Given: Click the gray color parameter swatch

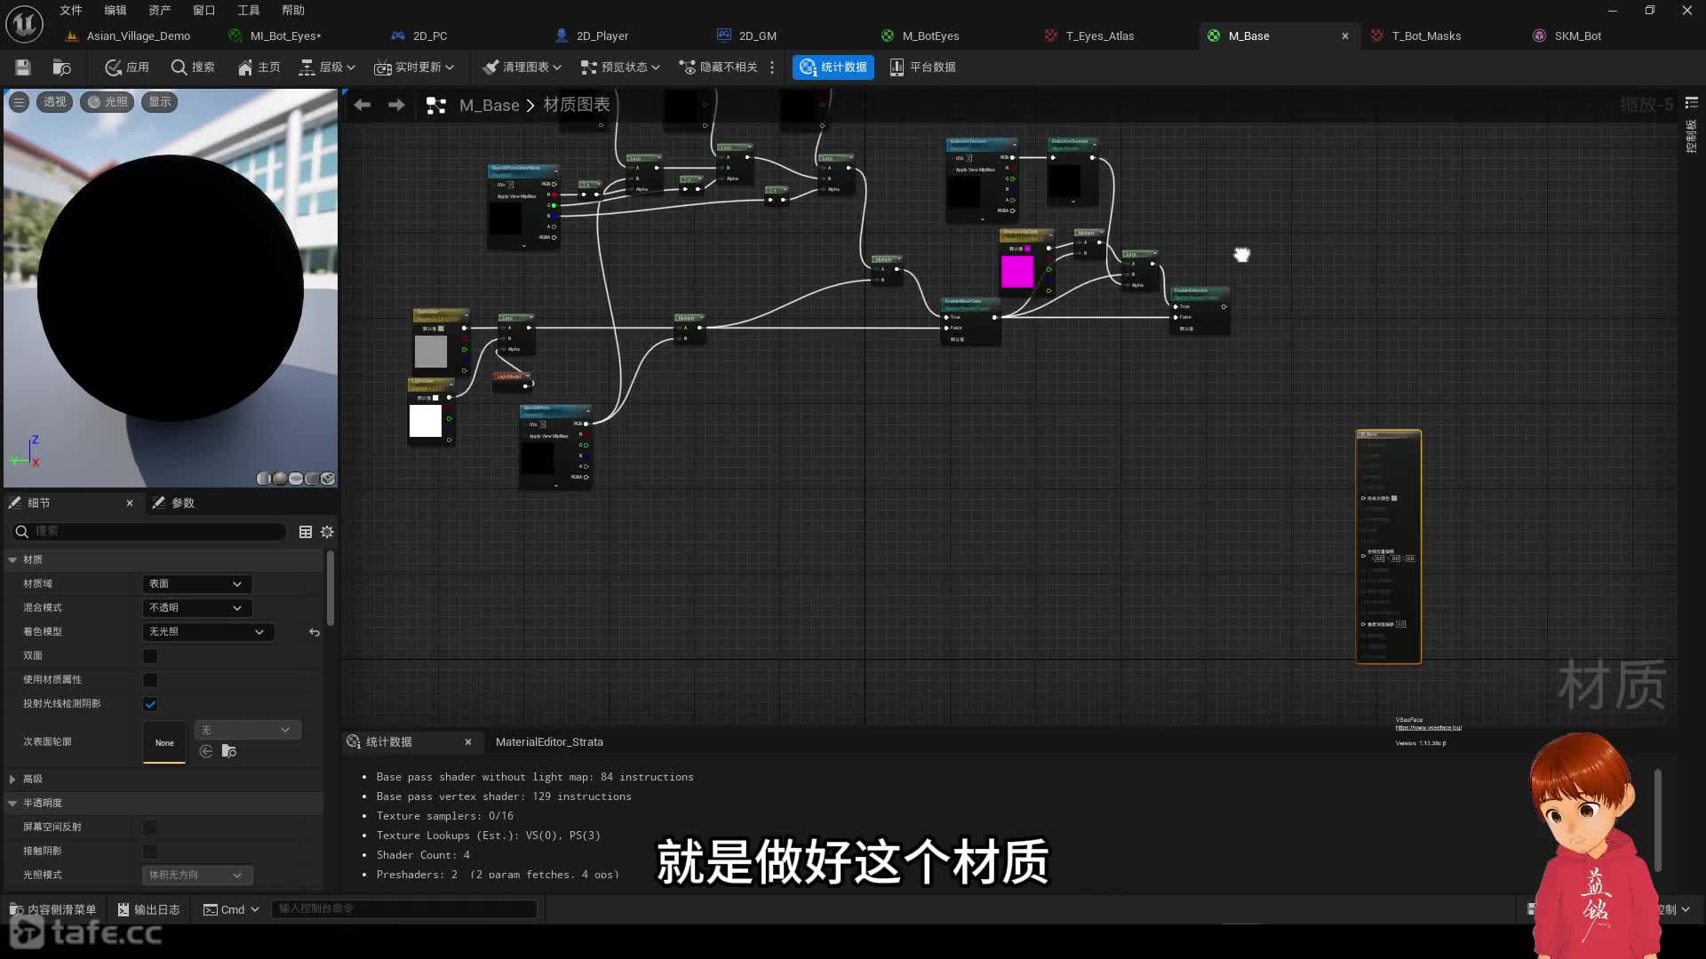Looking at the screenshot, I should 431,352.
